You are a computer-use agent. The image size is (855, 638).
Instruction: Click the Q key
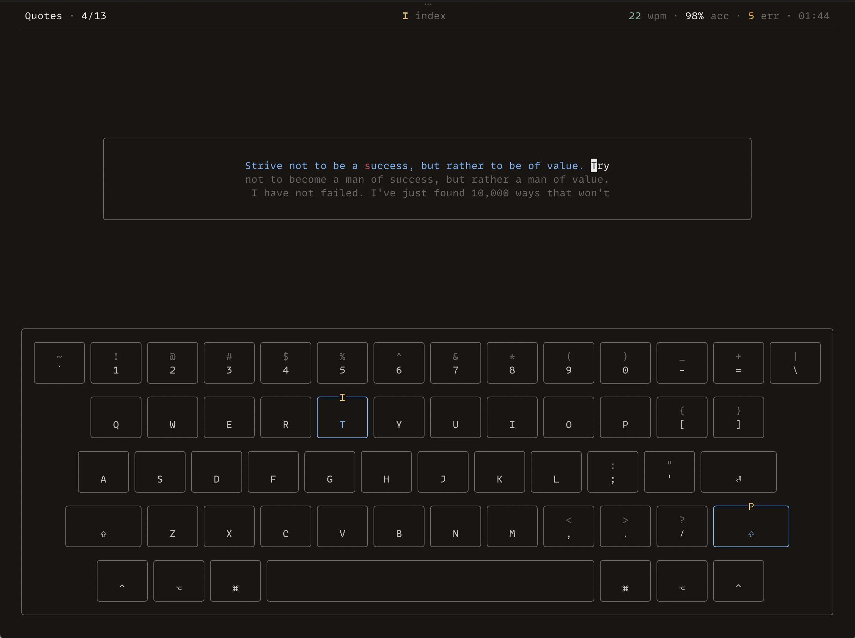116,417
